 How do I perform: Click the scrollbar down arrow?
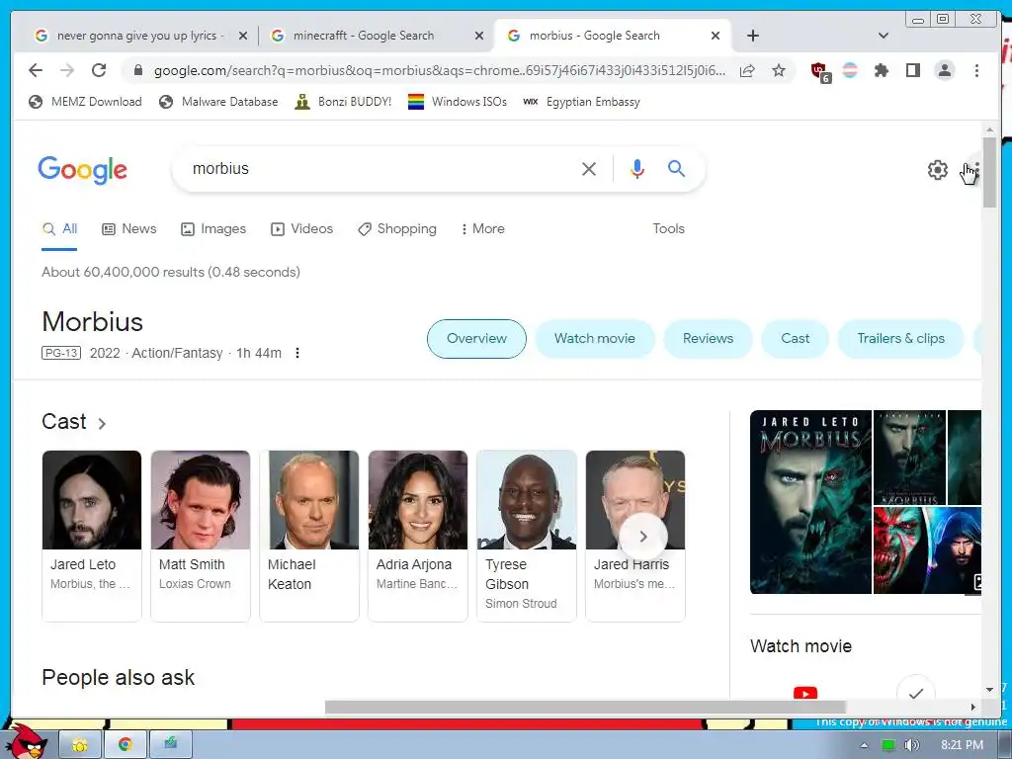pyautogui.click(x=989, y=691)
